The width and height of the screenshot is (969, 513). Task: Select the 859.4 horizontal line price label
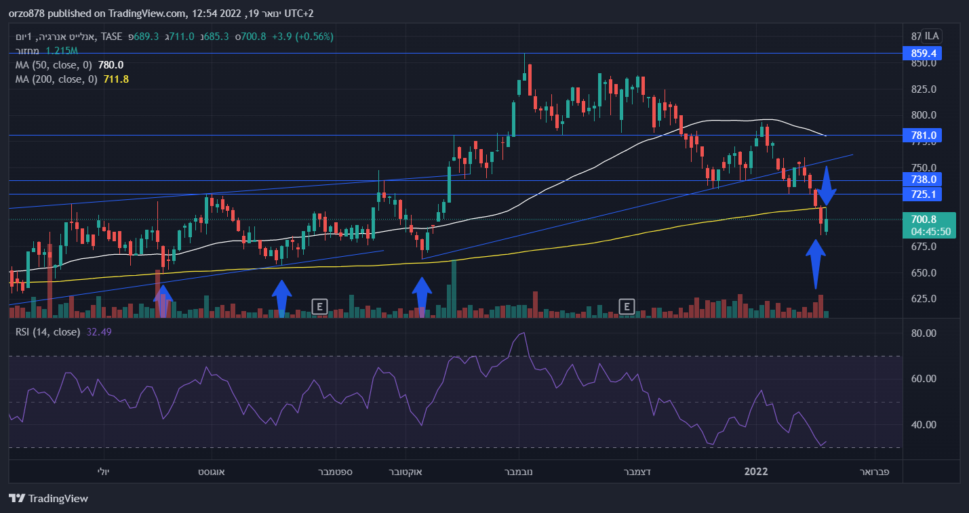tap(926, 53)
